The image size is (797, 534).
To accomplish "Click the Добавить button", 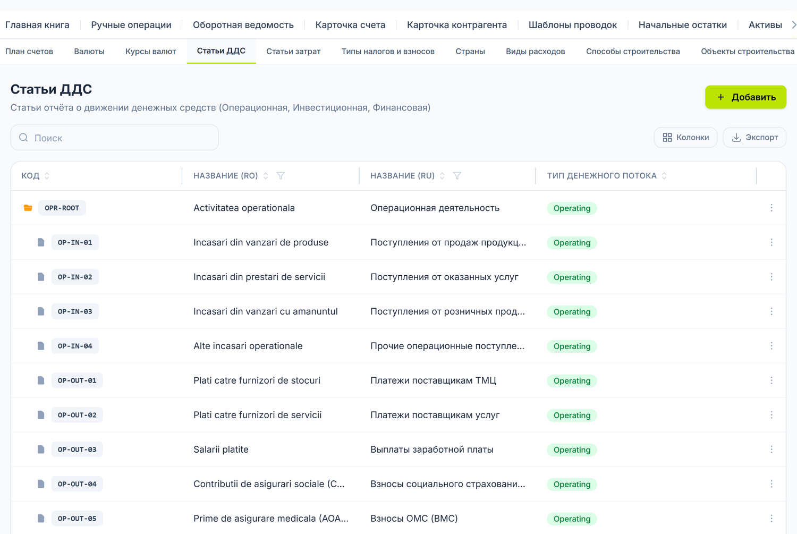I will click(745, 97).
